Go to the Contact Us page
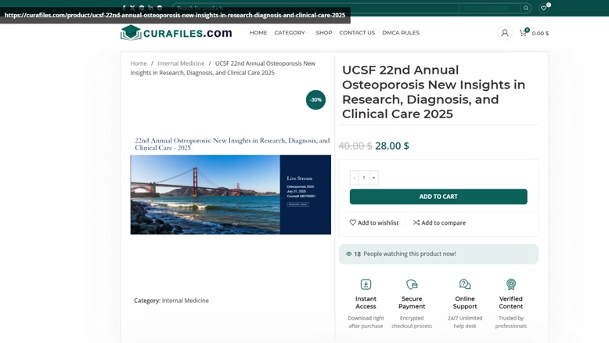This screenshot has width=609, height=343. (x=357, y=33)
